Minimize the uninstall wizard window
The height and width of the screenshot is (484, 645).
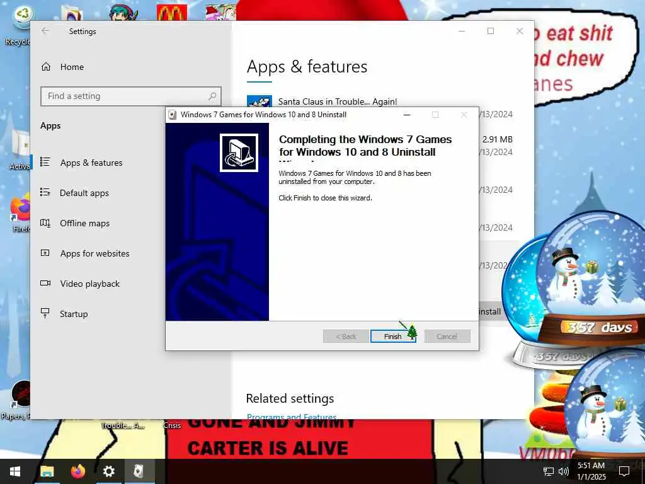407,115
